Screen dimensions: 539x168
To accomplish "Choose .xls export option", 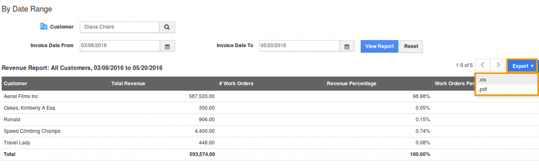I will [x=506, y=80].
